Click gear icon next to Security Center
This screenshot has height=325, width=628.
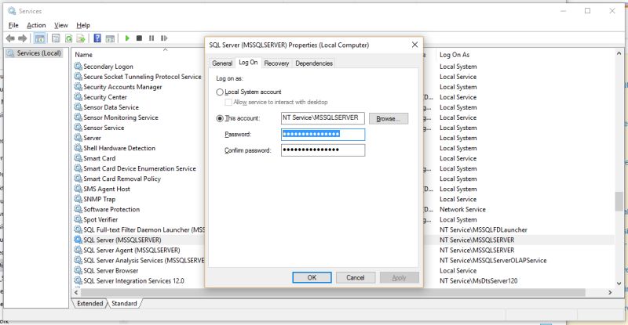(78, 97)
